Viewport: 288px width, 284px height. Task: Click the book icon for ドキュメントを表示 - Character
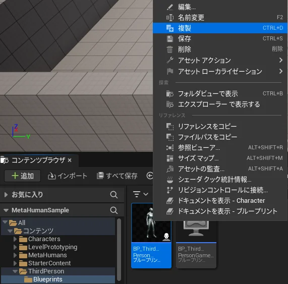click(169, 201)
